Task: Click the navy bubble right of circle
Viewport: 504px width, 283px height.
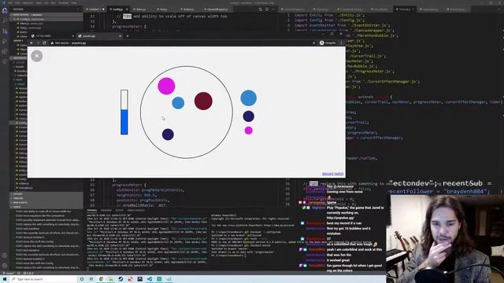Action: pos(249,116)
